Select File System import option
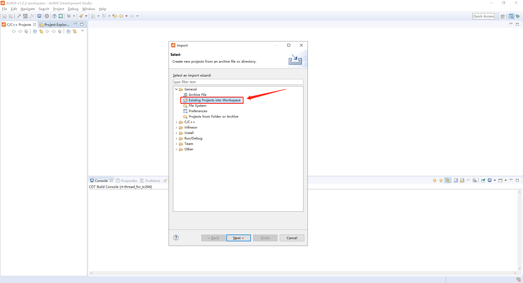The height and width of the screenshot is (283, 523). point(195,106)
